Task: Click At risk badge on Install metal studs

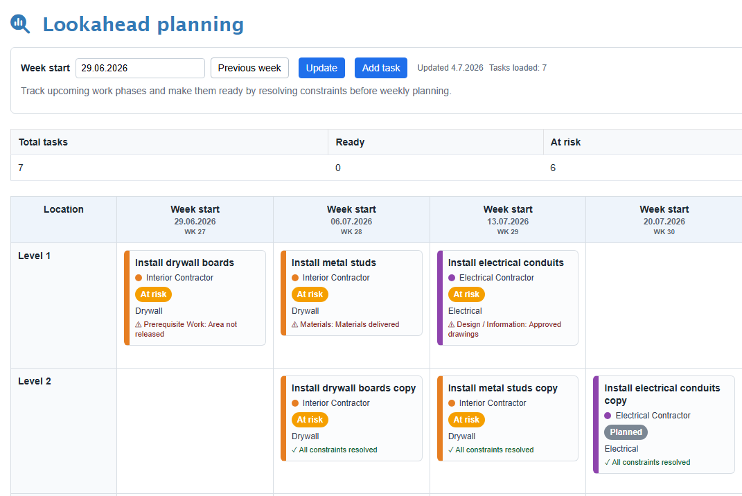Action: [x=310, y=294]
